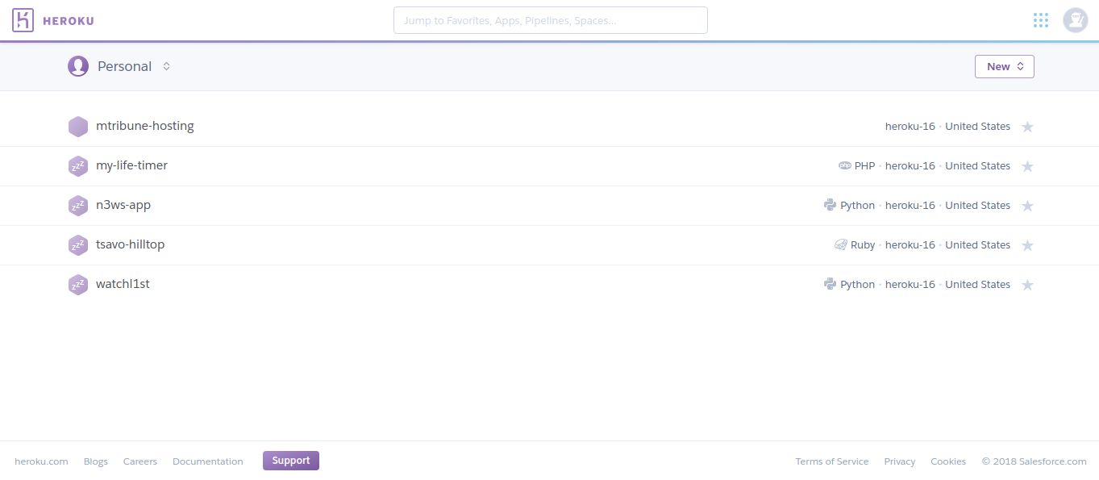
Task: Click the sleeping icon beside my-life-timer
Action: (x=78, y=166)
